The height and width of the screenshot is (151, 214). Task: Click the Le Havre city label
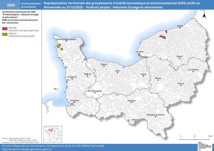pyautogui.click(x=139, y=51)
